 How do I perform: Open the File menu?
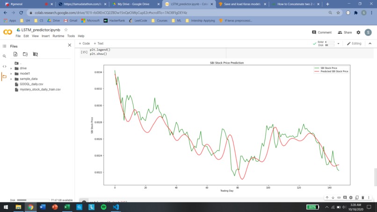coord(18,36)
